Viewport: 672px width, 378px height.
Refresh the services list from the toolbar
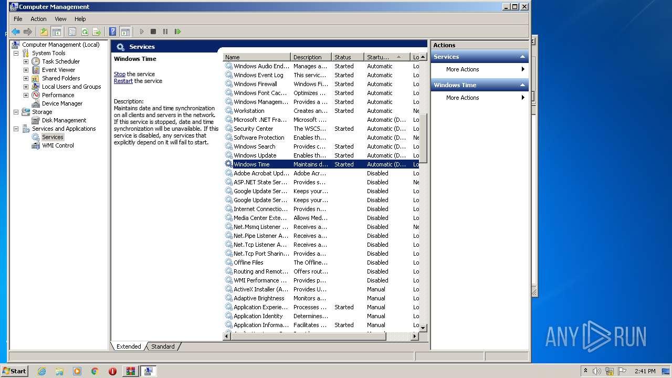[x=84, y=31]
